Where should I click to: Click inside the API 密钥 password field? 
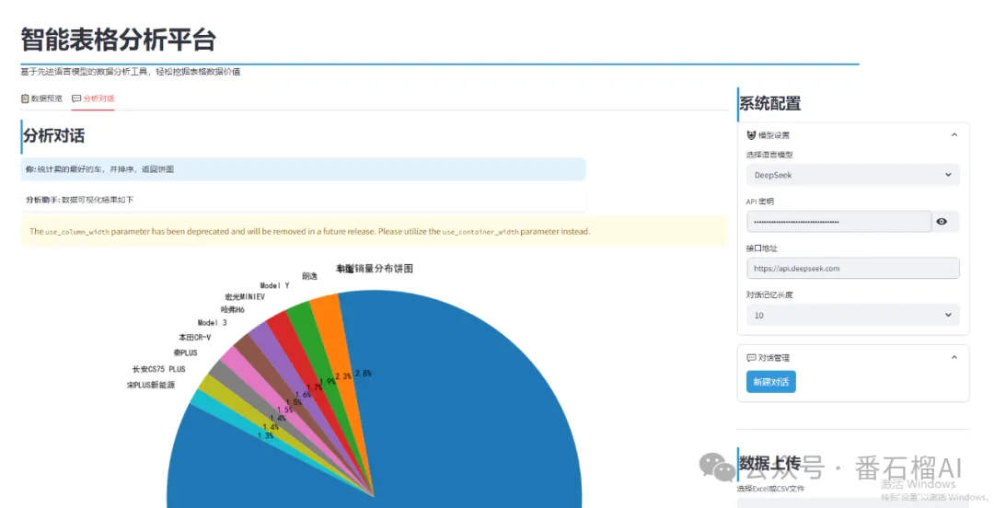click(x=838, y=222)
